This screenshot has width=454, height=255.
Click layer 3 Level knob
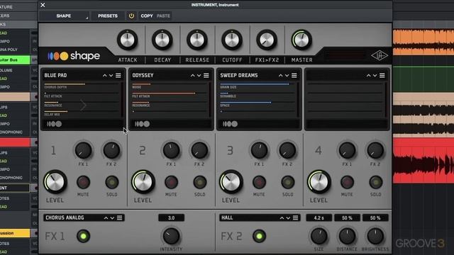click(x=231, y=182)
